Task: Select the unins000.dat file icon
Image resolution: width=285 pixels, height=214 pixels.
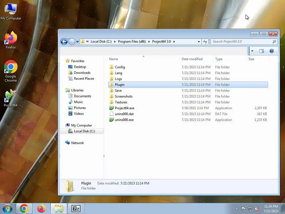Action: tap(111, 114)
